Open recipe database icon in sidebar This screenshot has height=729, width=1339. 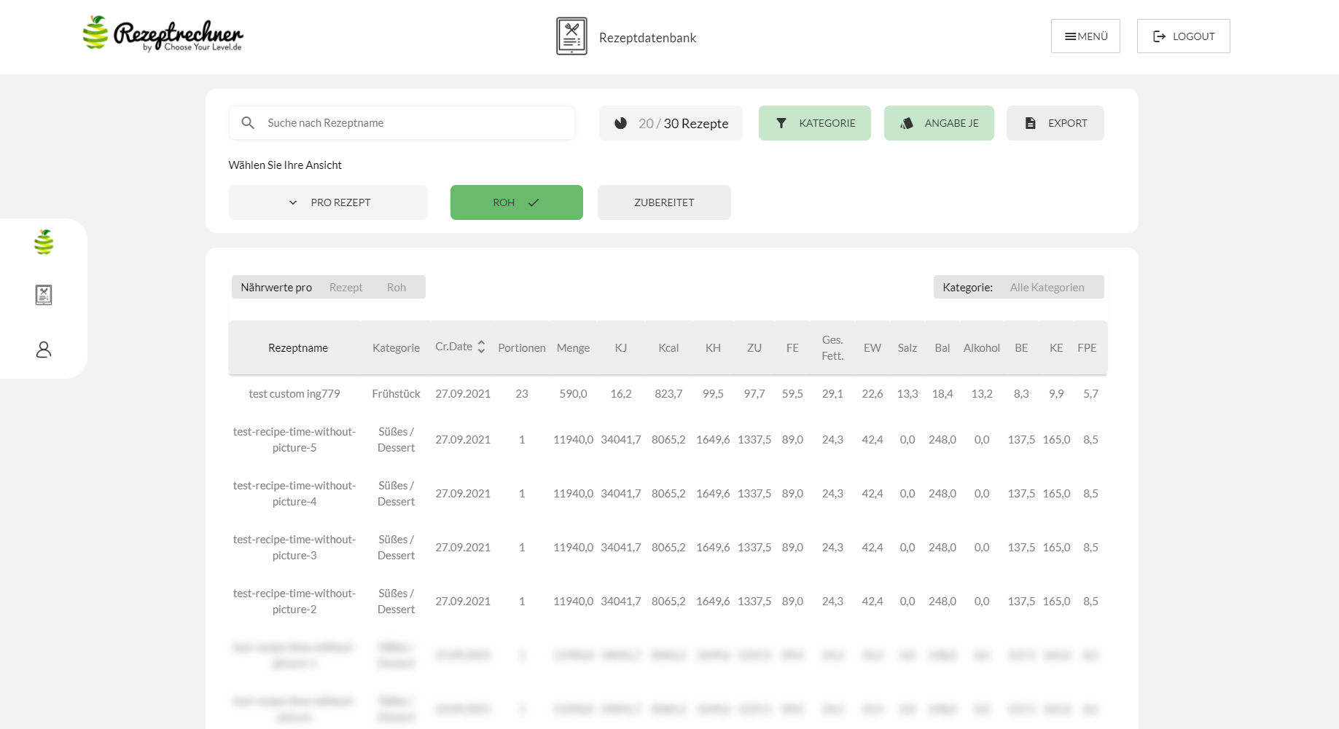click(44, 295)
